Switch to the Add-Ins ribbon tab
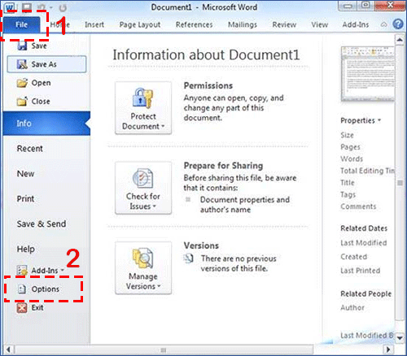This screenshot has height=356, width=407. click(356, 24)
